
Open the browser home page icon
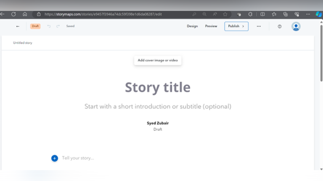25,14
